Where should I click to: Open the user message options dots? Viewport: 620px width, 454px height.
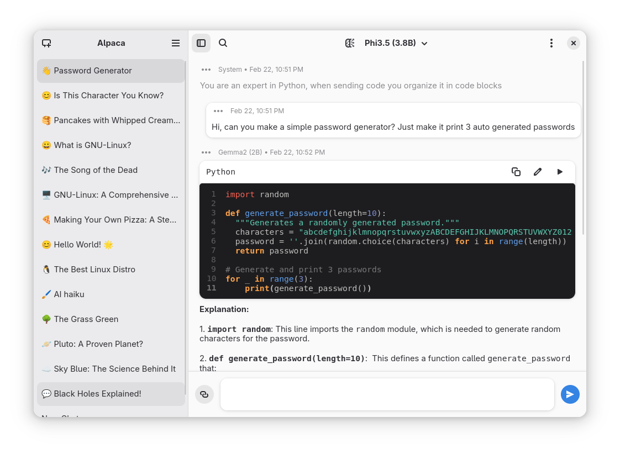tap(218, 111)
